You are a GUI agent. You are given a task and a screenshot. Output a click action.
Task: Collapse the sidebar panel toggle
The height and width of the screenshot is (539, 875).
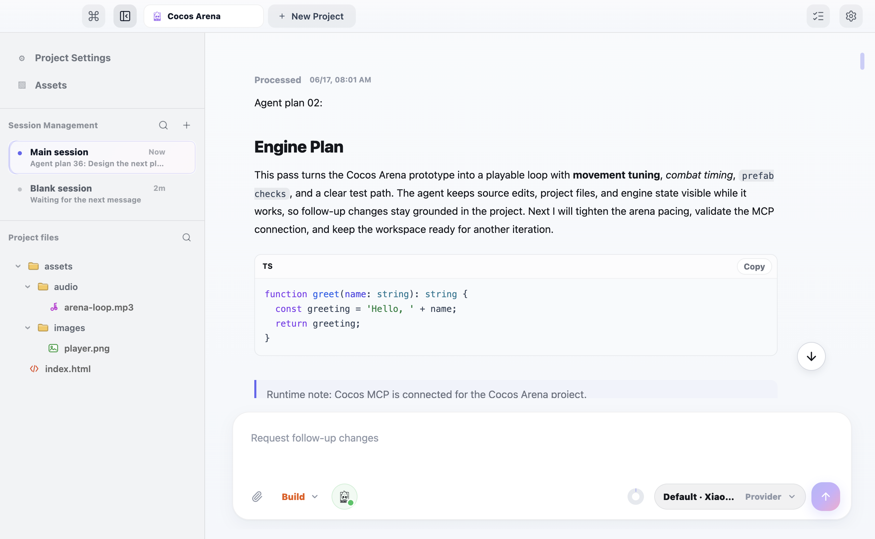click(x=125, y=16)
